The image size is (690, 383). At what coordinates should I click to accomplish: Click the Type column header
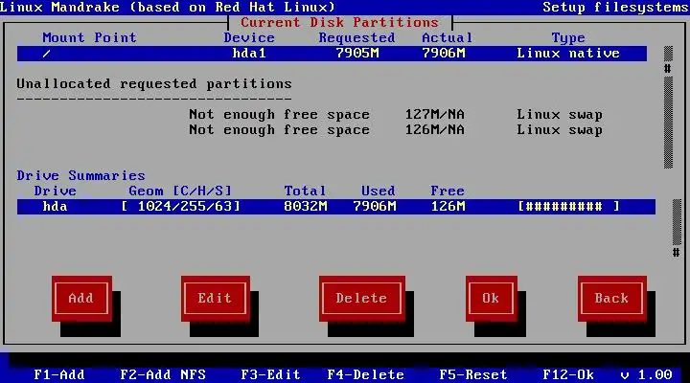pos(568,38)
